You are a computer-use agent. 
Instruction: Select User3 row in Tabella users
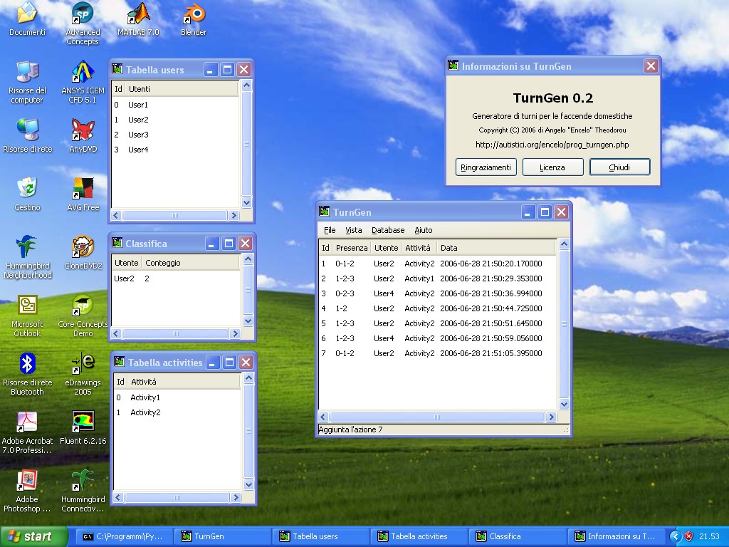[x=175, y=135]
